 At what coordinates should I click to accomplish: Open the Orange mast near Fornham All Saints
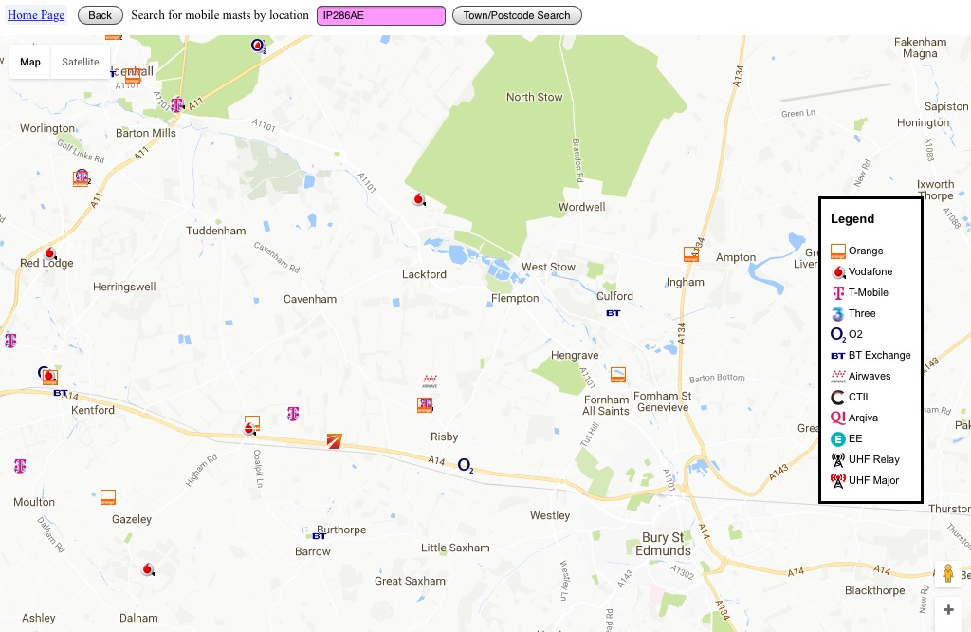618,374
